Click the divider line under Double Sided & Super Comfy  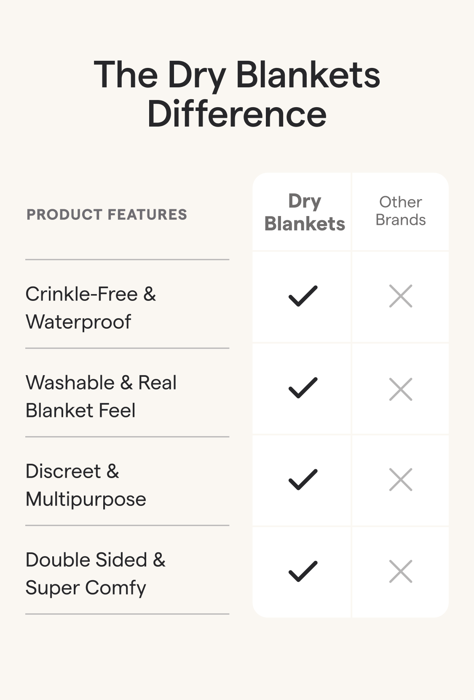coord(127,614)
